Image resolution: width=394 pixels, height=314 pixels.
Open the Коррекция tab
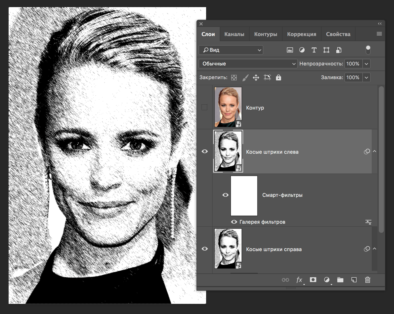click(x=301, y=34)
